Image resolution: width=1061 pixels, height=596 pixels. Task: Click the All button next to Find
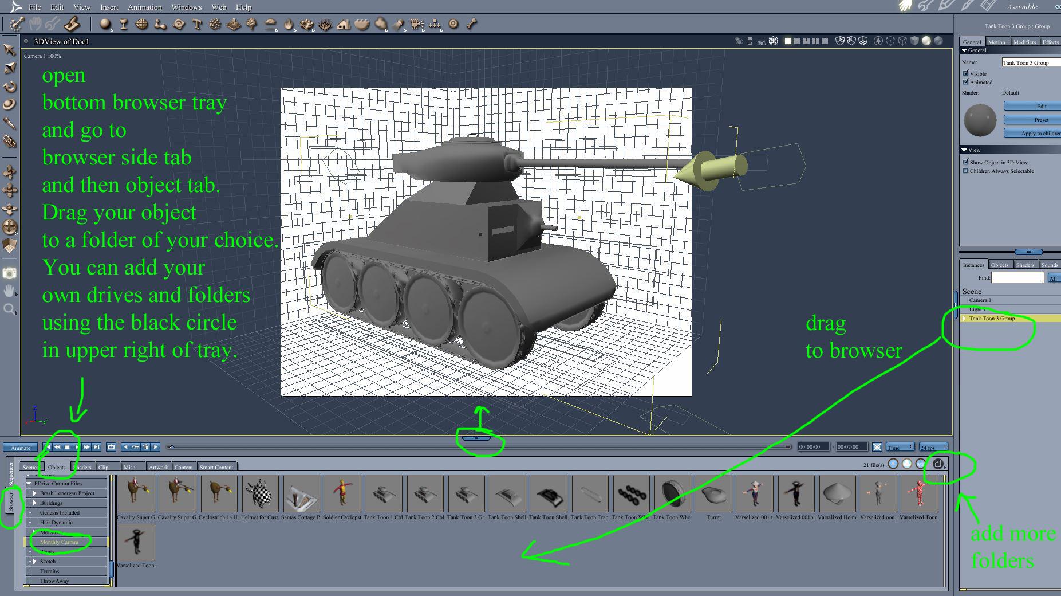[1053, 278]
